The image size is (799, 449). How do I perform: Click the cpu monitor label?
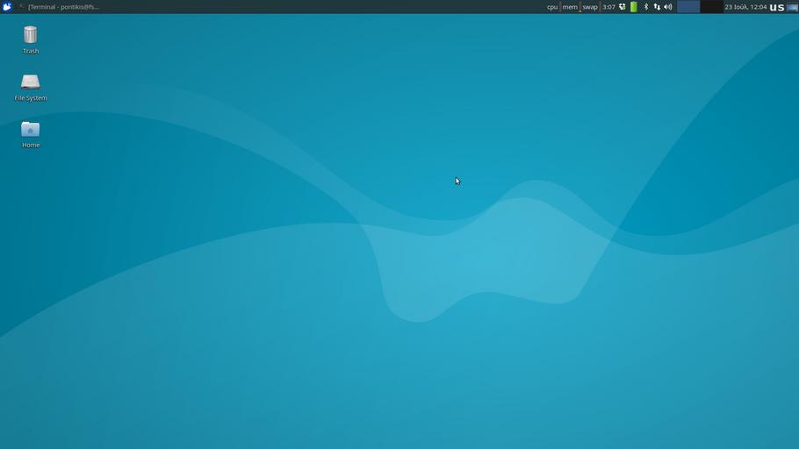pos(552,7)
